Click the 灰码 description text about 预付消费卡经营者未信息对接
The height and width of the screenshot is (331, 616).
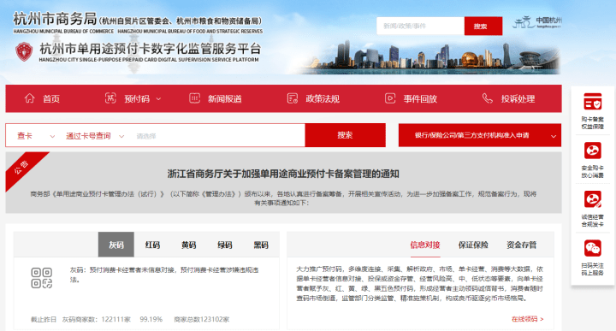tap(164, 275)
